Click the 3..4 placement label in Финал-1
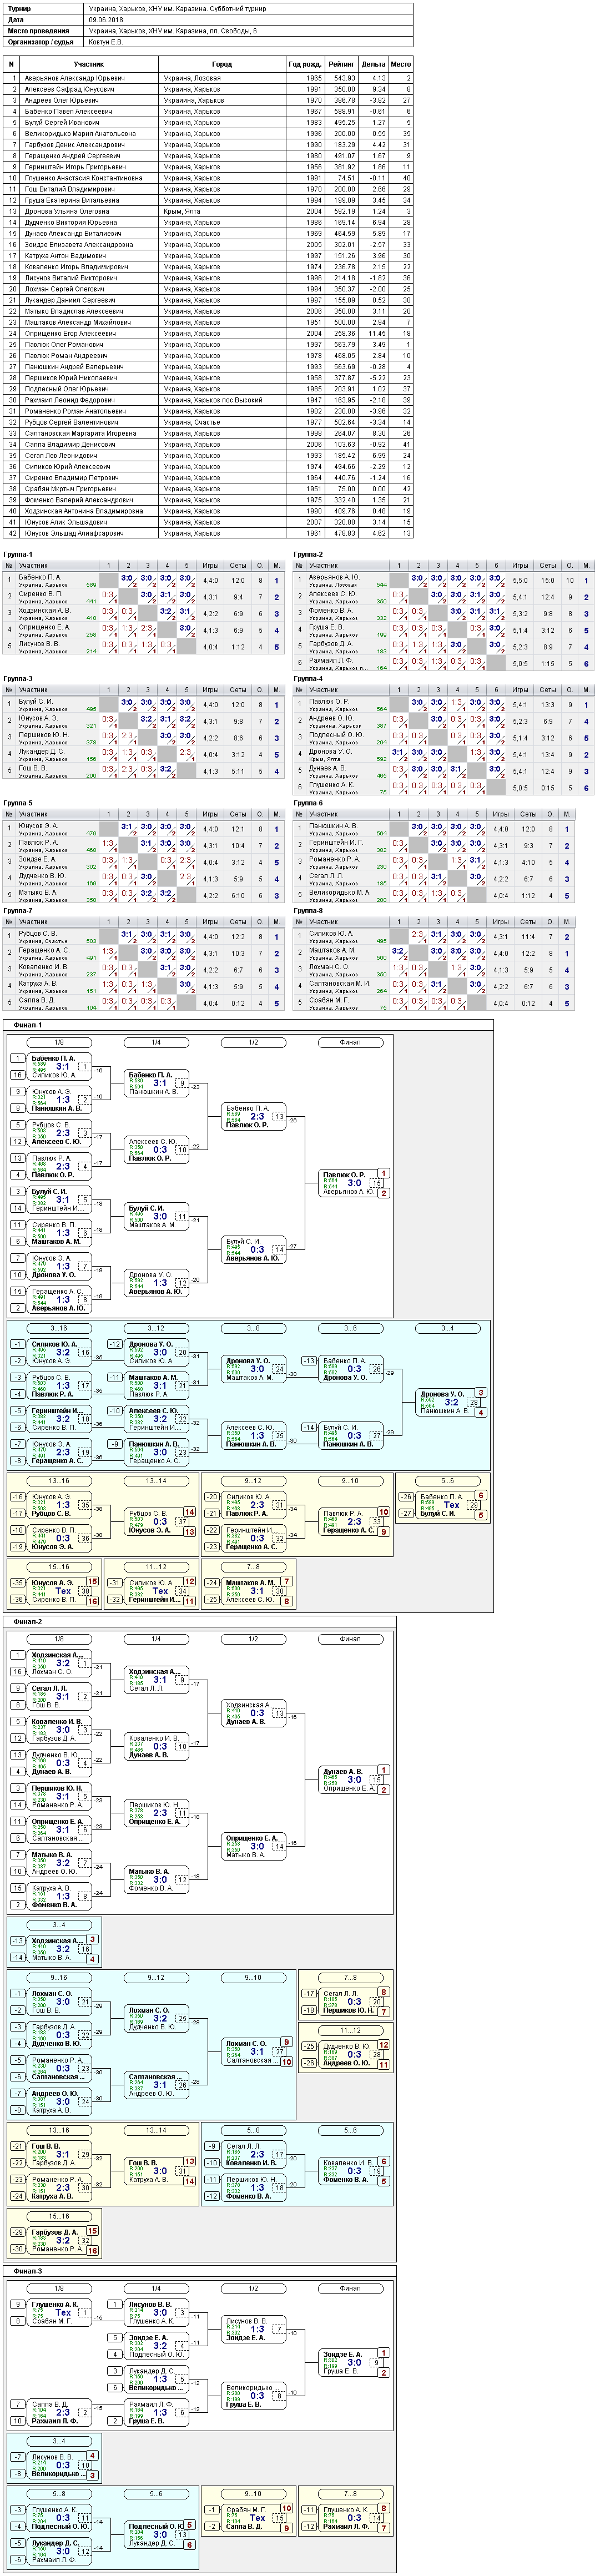Image resolution: width=600 pixels, height=2576 pixels. [447, 1328]
